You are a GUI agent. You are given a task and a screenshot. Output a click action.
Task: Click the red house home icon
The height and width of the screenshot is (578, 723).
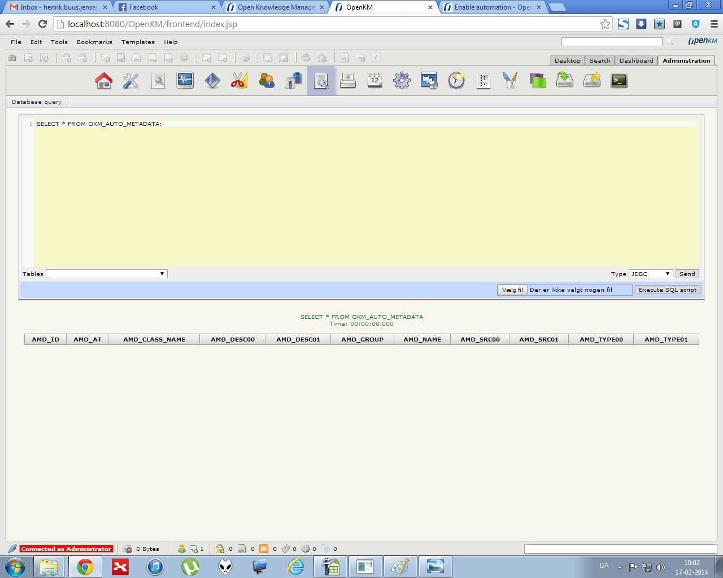click(104, 80)
